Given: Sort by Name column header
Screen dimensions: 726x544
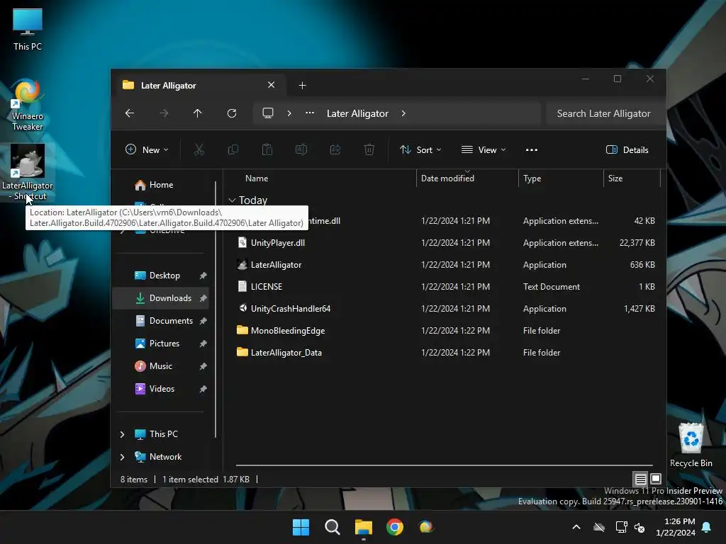Looking at the screenshot, I should pyautogui.click(x=257, y=178).
